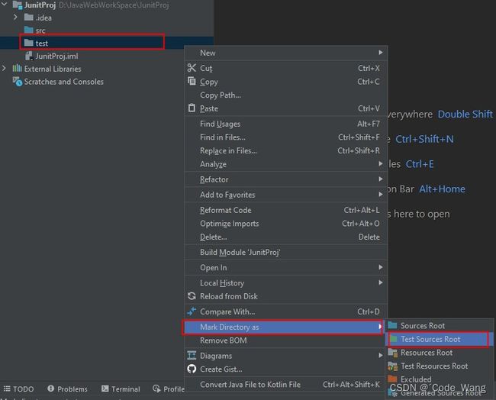Select the Scratches and Consoles label
Screen dimensions: 496x400
pos(63,82)
